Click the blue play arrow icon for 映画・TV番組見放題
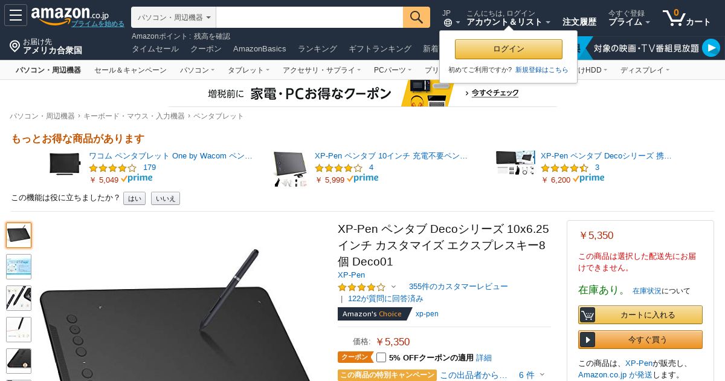The height and width of the screenshot is (381, 725). point(711,48)
